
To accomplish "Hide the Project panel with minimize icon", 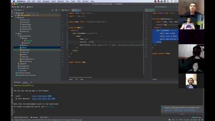I will (x=59, y=10).
